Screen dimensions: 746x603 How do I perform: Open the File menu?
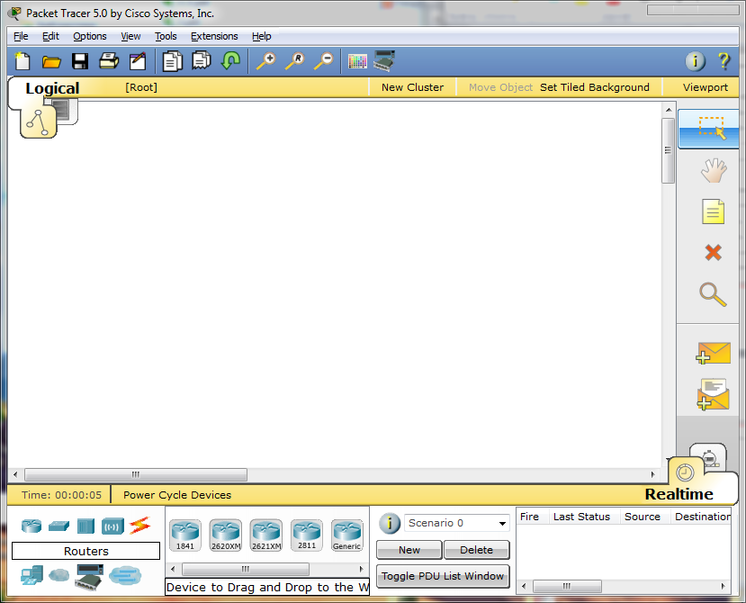pyautogui.click(x=21, y=36)
